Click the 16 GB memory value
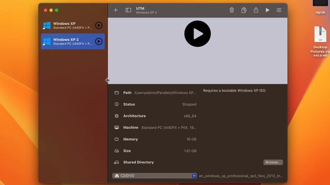Viewport: 330px width, 185px height. tap(191, 139)
